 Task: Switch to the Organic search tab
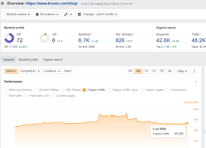[53, 60]
